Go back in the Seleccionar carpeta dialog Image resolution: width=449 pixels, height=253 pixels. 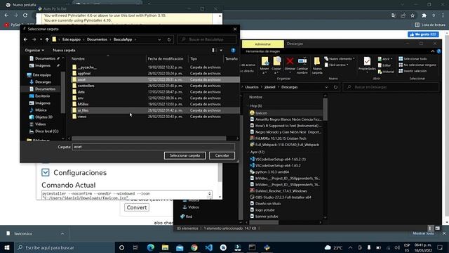click(25, 39)
